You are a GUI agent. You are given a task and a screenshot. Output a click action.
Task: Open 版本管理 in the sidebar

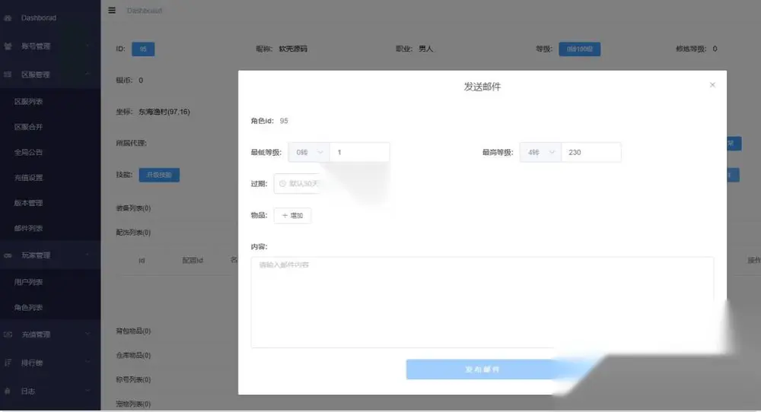[x=28, y=203]
